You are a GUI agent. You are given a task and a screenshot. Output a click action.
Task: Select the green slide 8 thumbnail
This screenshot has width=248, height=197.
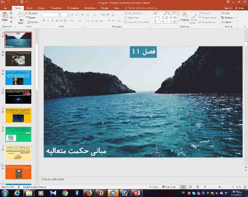coord(18,134)
